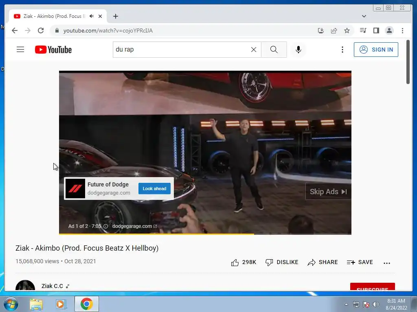Open Windows Media Player taskbar icon
Image resolution: width=417 pixels, height=312 pixels.
[x=61, y=304]
